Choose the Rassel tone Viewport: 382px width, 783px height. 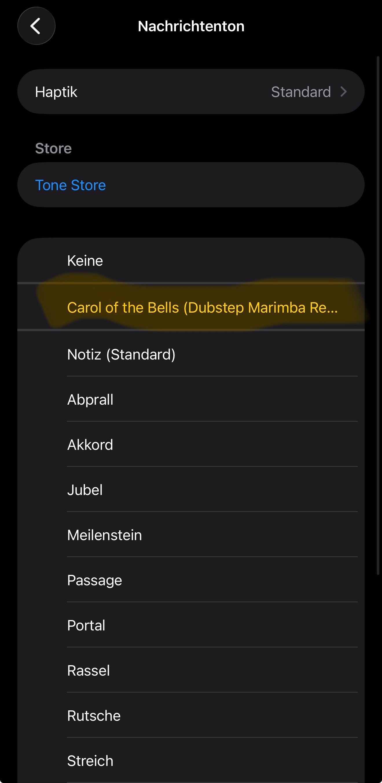pos(89,670)
